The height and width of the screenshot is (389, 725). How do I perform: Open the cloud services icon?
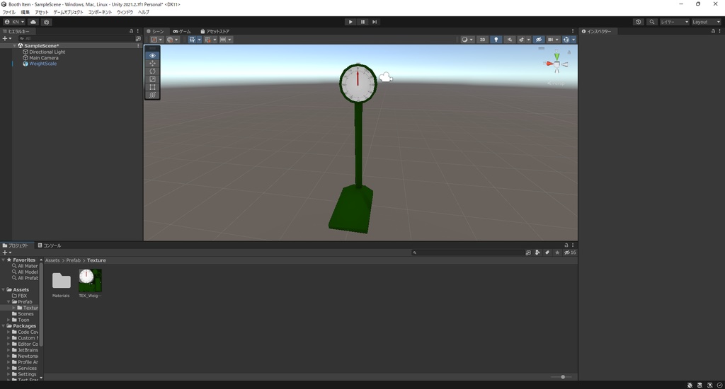coord(33,22)
